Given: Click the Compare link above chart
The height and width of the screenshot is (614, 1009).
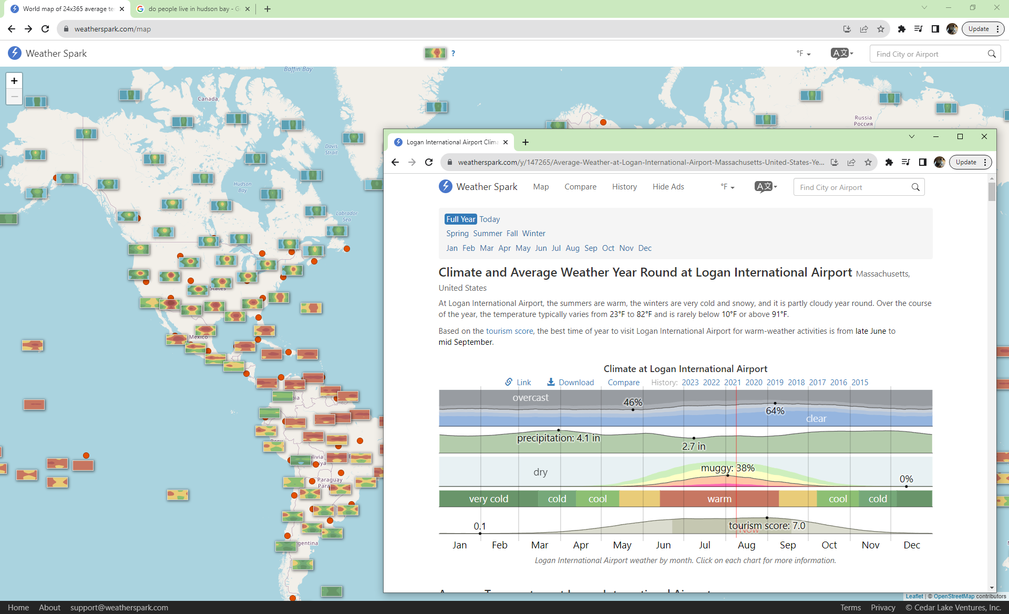Looking at the screenshot, I should tap(624, 383).
